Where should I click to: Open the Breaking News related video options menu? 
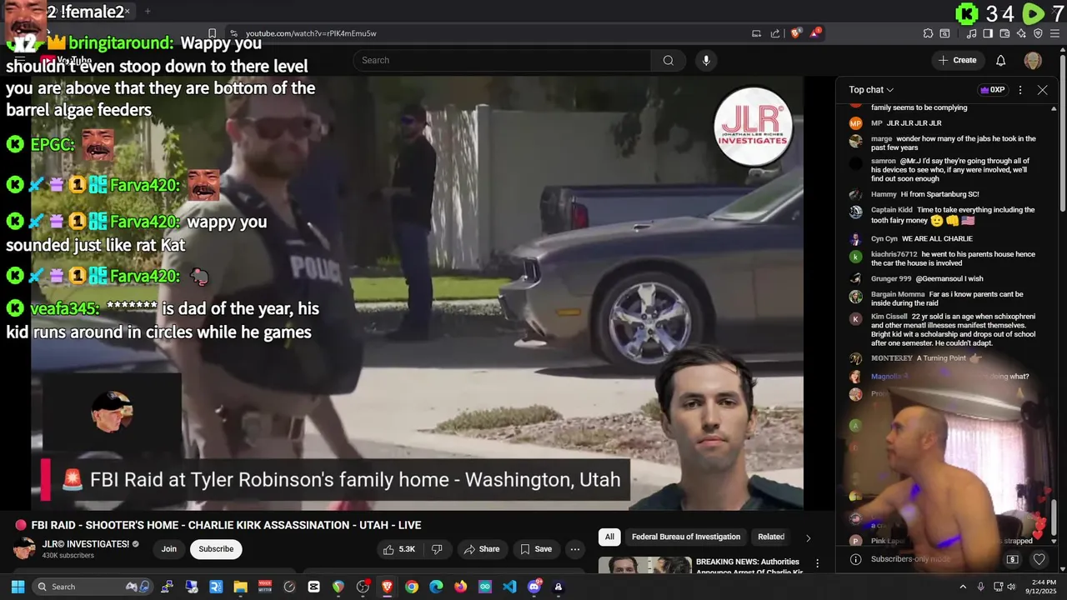818,563
